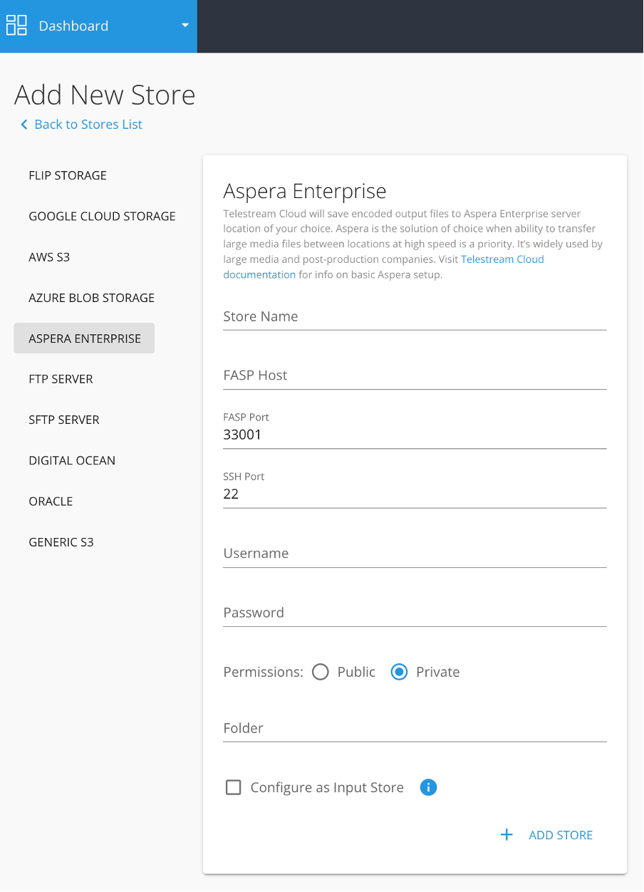
Task: Click the Dashboard grid icon
Action: (x=16, y=26)
